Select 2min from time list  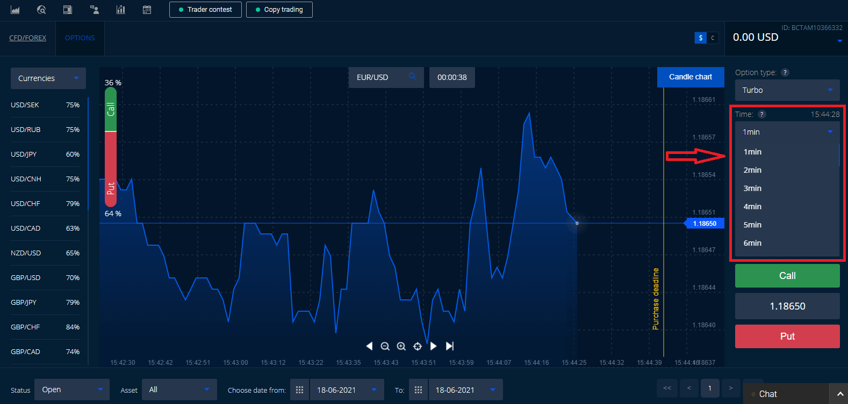[x=787, y=170]
